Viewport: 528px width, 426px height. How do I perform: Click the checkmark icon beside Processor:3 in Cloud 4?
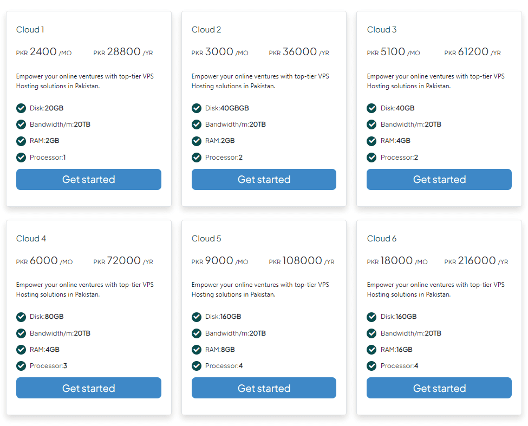click(21, 366)
